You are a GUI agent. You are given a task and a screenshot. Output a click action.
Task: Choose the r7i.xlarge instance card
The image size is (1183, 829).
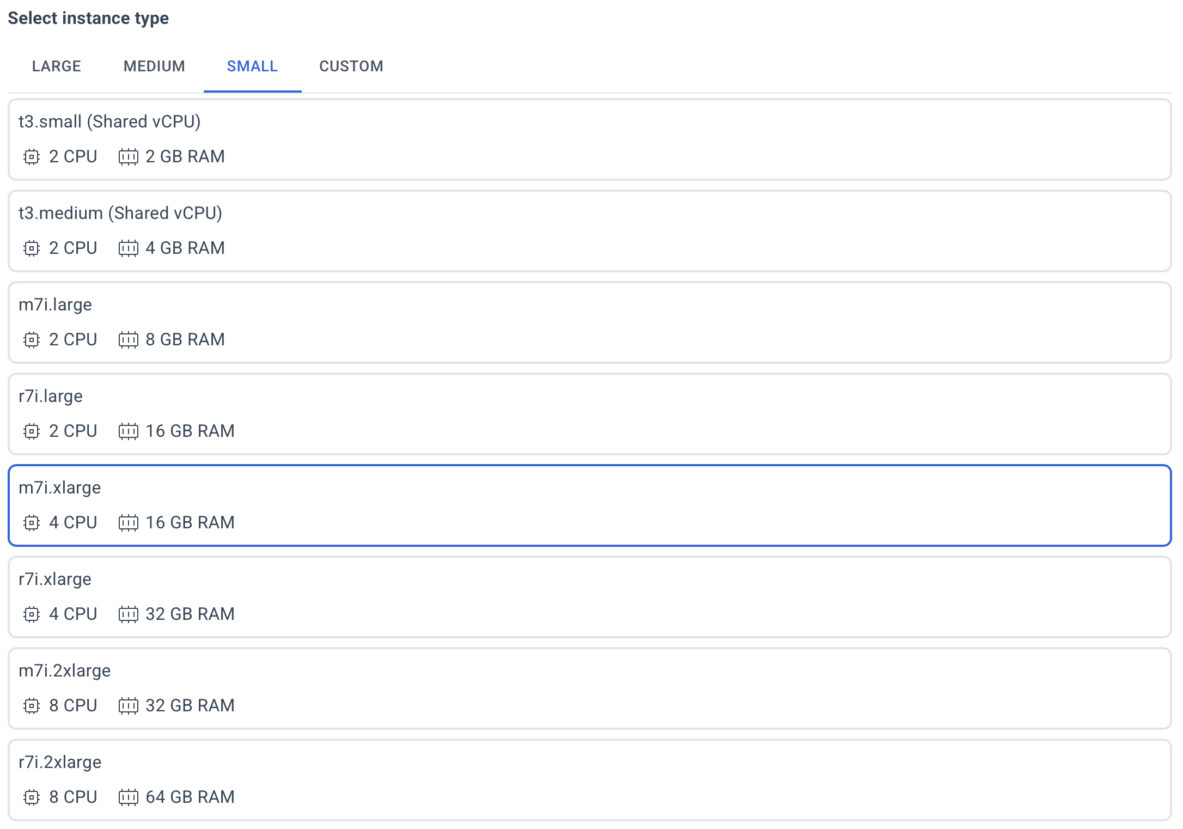[x=589, y=597]
